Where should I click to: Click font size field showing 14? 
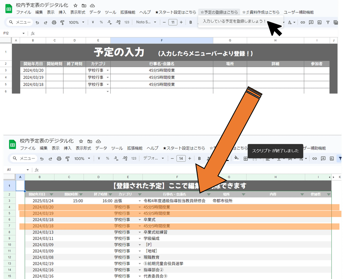[x=181, y=158]
